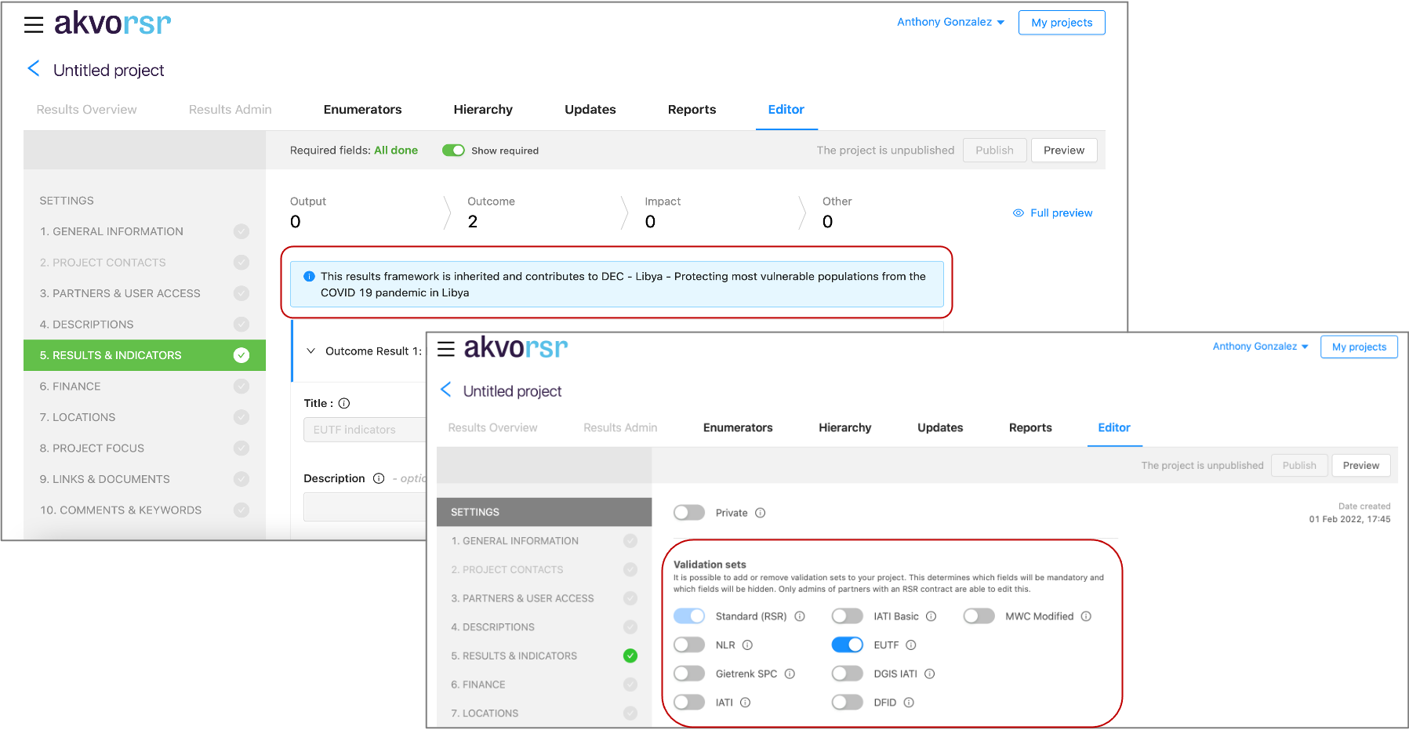Click My projects button in front window

pyautogui.click(x=1359, y=347)
